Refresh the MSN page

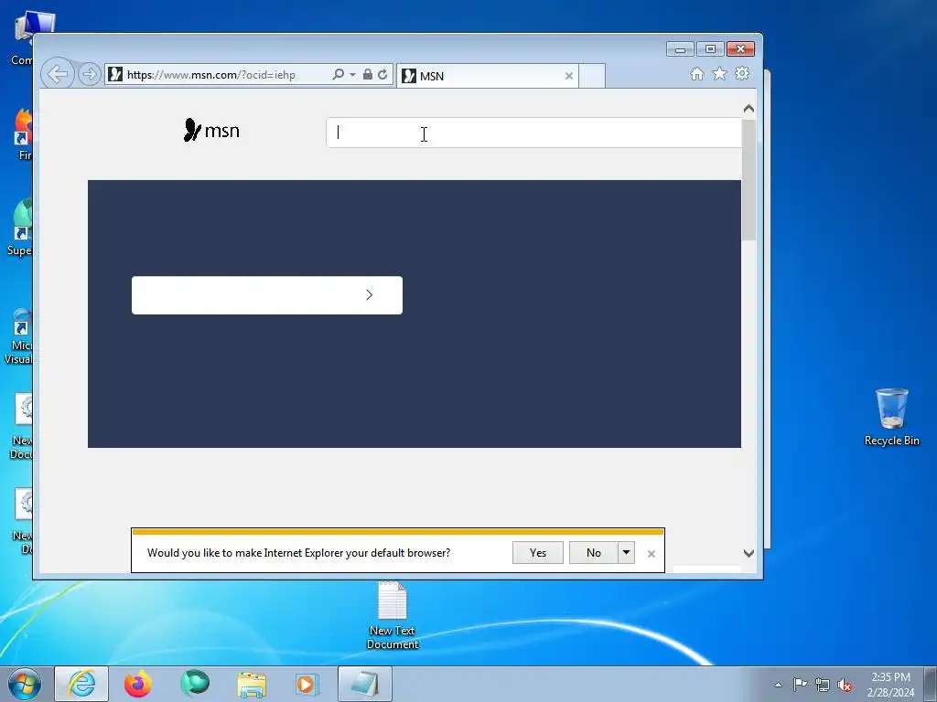382,74
